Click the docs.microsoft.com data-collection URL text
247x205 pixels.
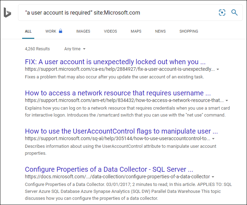(x=117, y=177)
